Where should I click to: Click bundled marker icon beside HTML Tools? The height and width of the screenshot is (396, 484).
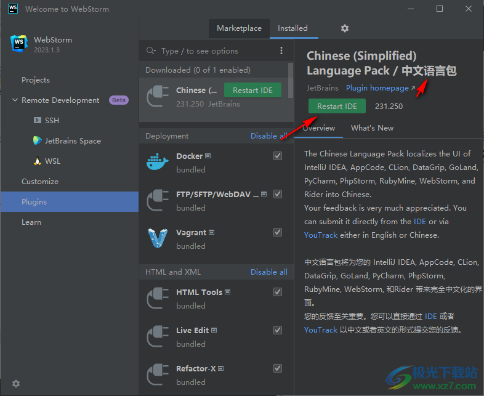[x=228, y=292]
